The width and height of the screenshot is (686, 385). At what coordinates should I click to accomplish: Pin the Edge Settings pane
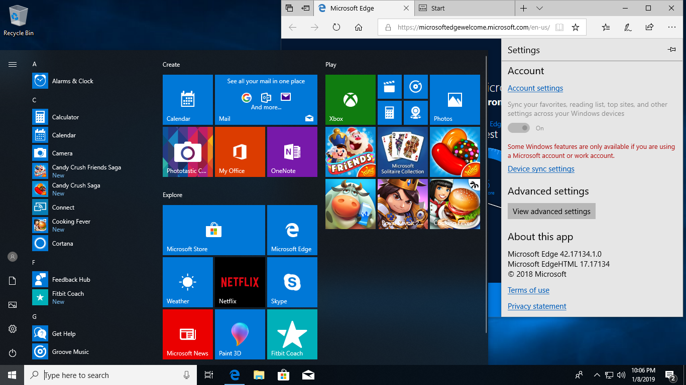(x=671, y=50)
